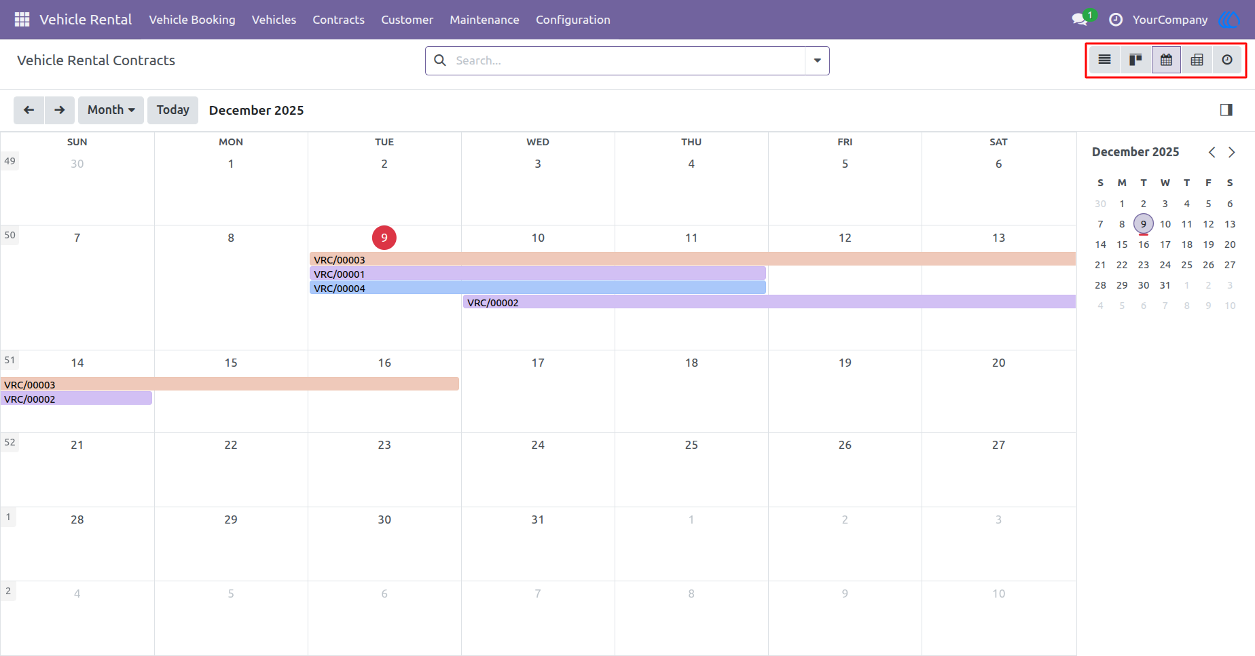Select 31 in the mini calendar

1165,285
